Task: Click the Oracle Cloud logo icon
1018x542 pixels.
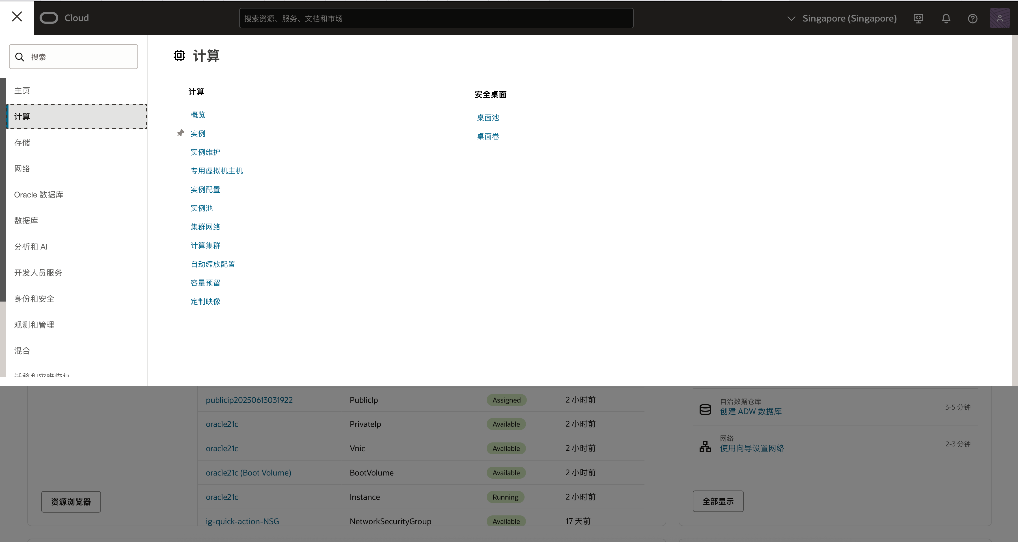Action: point(49,18)
